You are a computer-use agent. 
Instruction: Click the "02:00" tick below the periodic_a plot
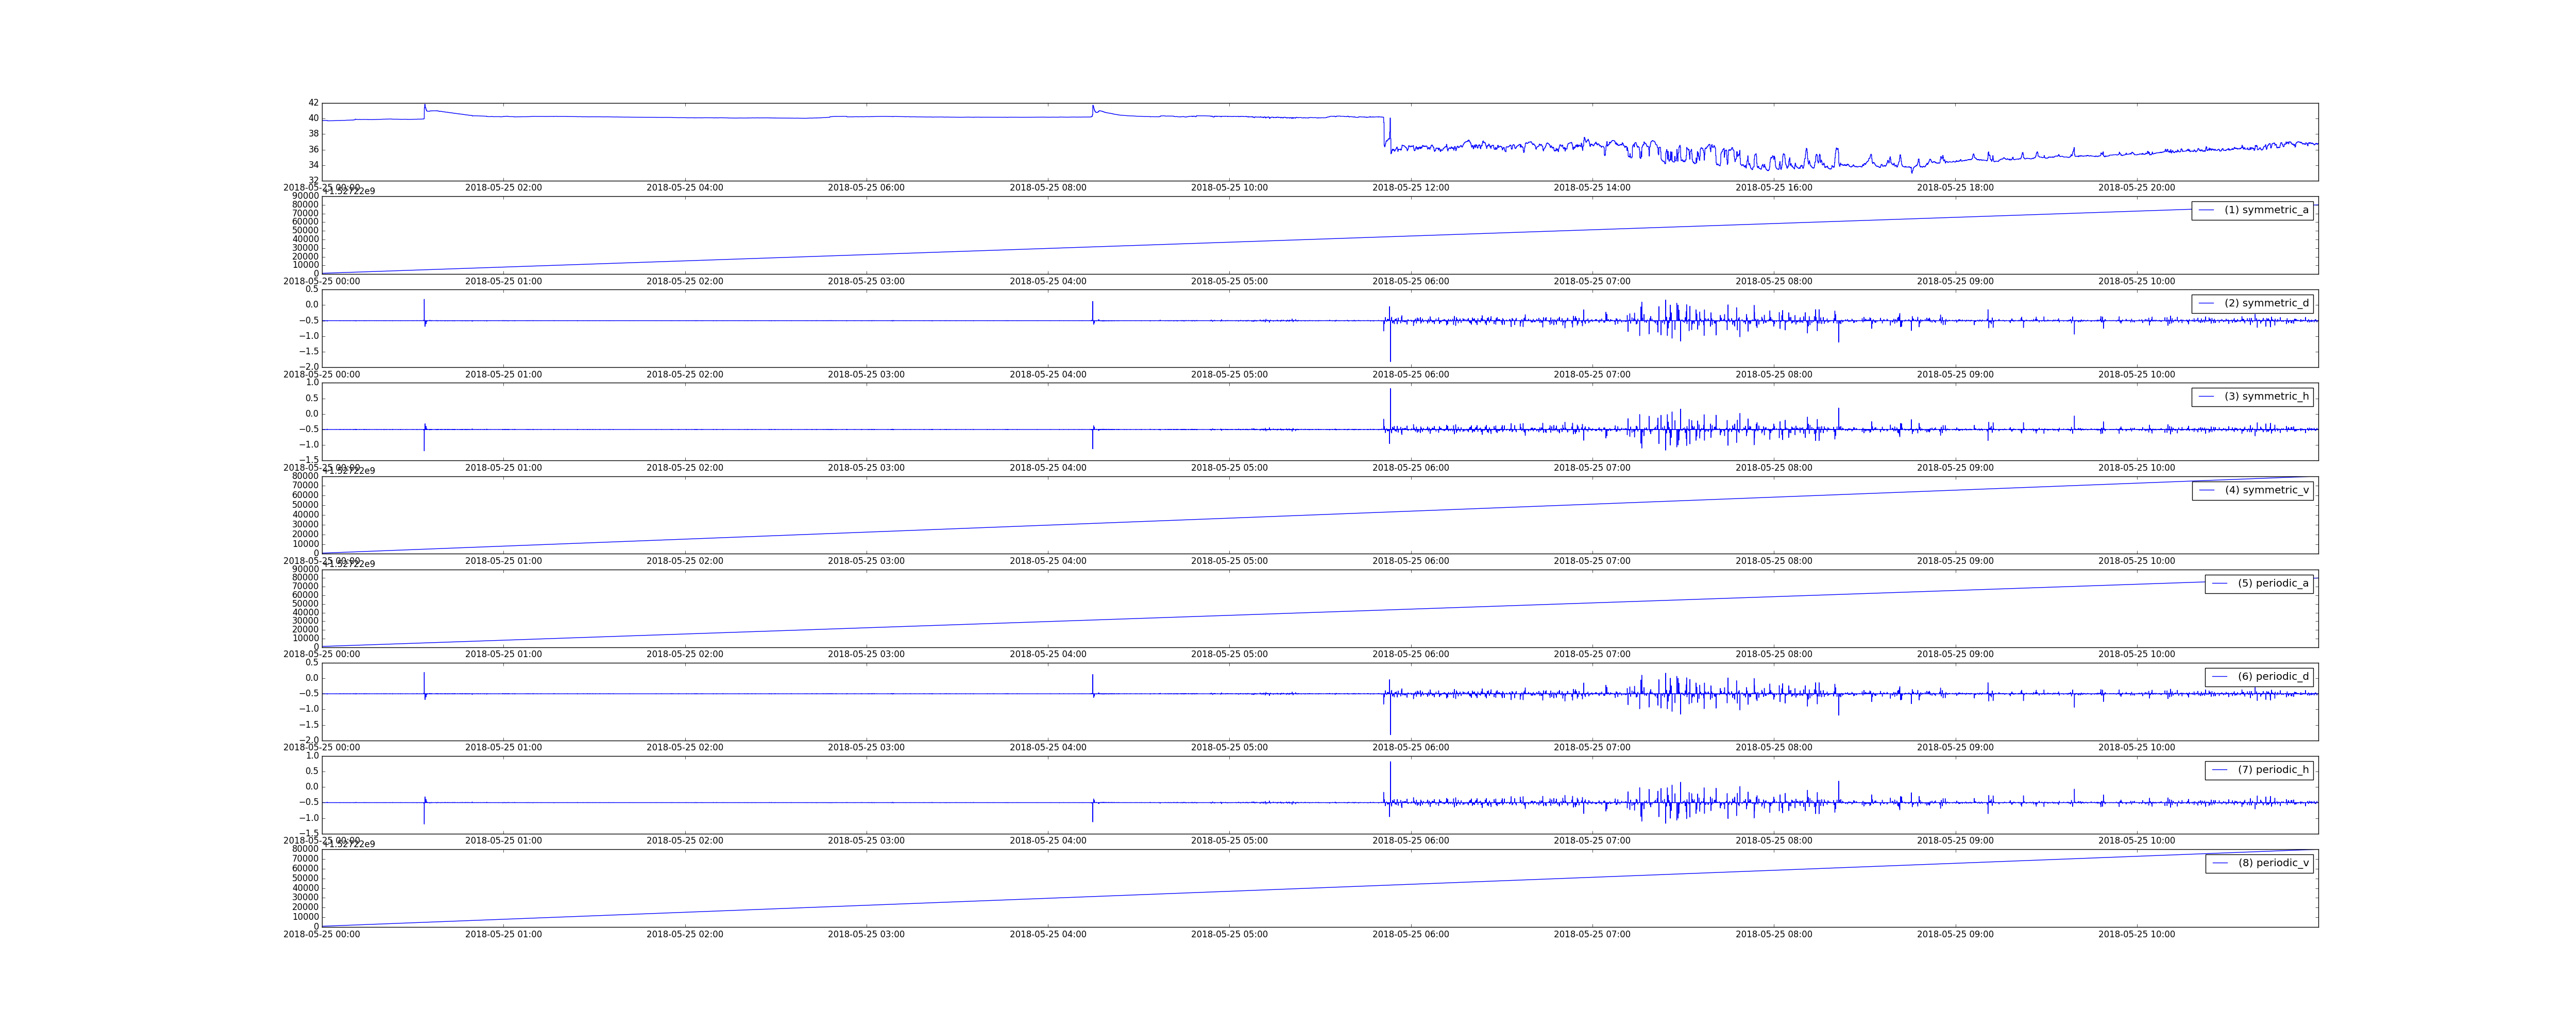pyautogui.click(x=685, y=654)
